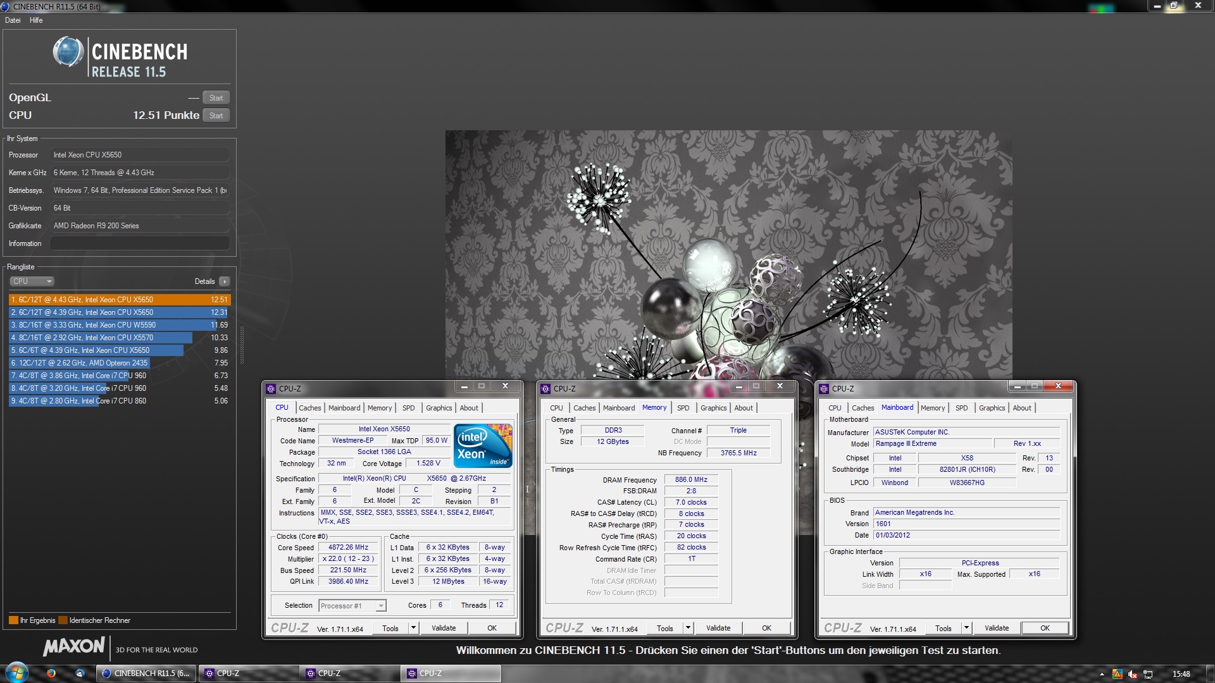Click Validate in third CPU-Z window
1215x683 pixels.
pyautogui.click(x=997, y=629)
